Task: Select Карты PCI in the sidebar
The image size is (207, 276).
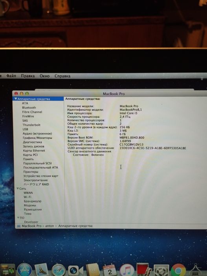Action: click(x=30, y=155)
